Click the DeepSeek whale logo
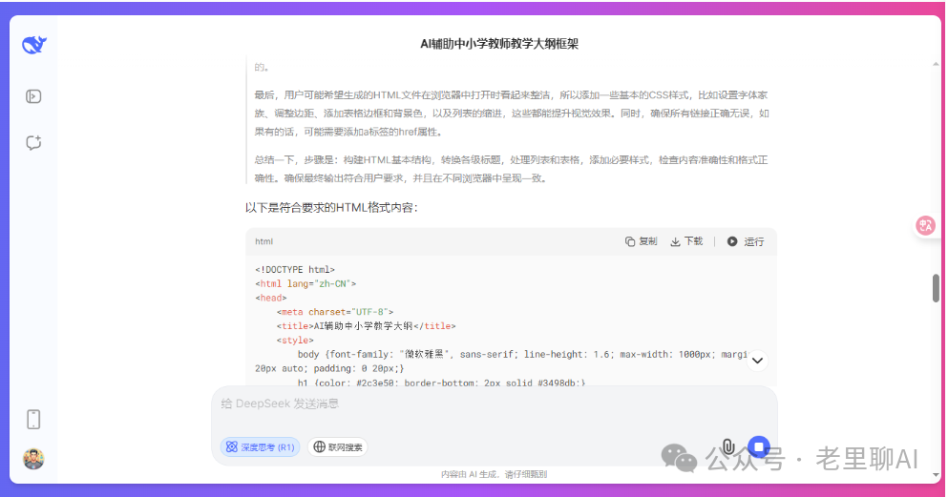The height and width of the screenshot is (497, 948). [34, 45]
